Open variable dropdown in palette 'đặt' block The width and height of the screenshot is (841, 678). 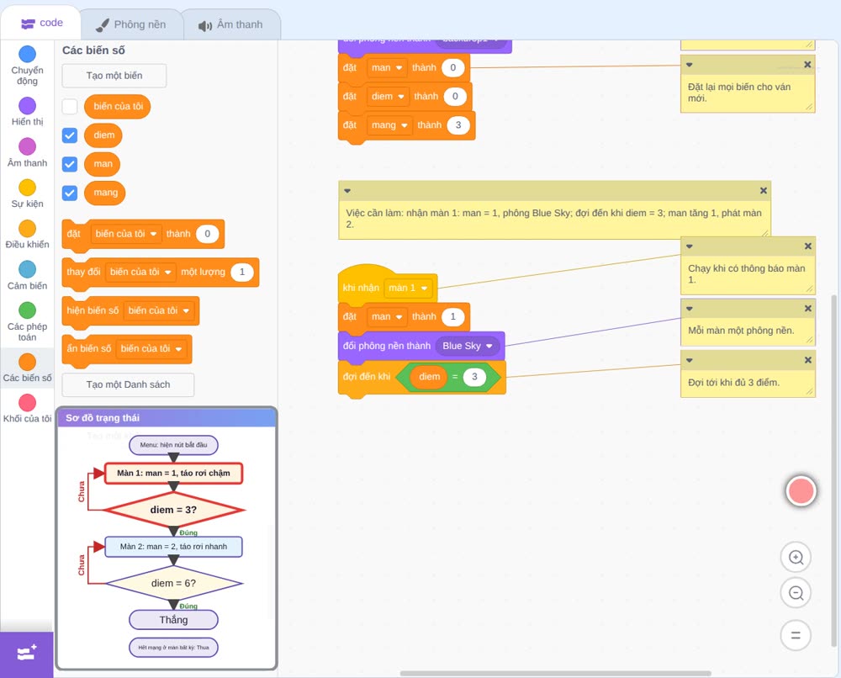click(126, 234)
